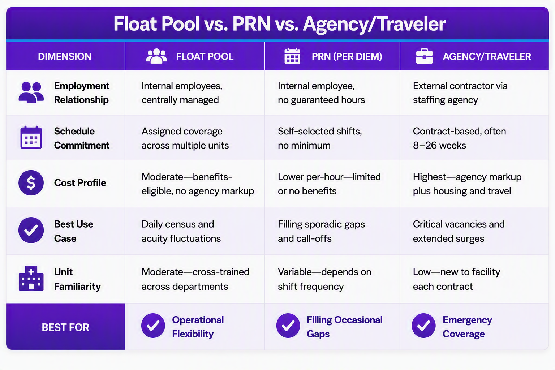The height and width of the screenshot is (370, 555).
Task: Click the Operational Flexibility label text
Action: pyautogui.click(x=198, y=327)
